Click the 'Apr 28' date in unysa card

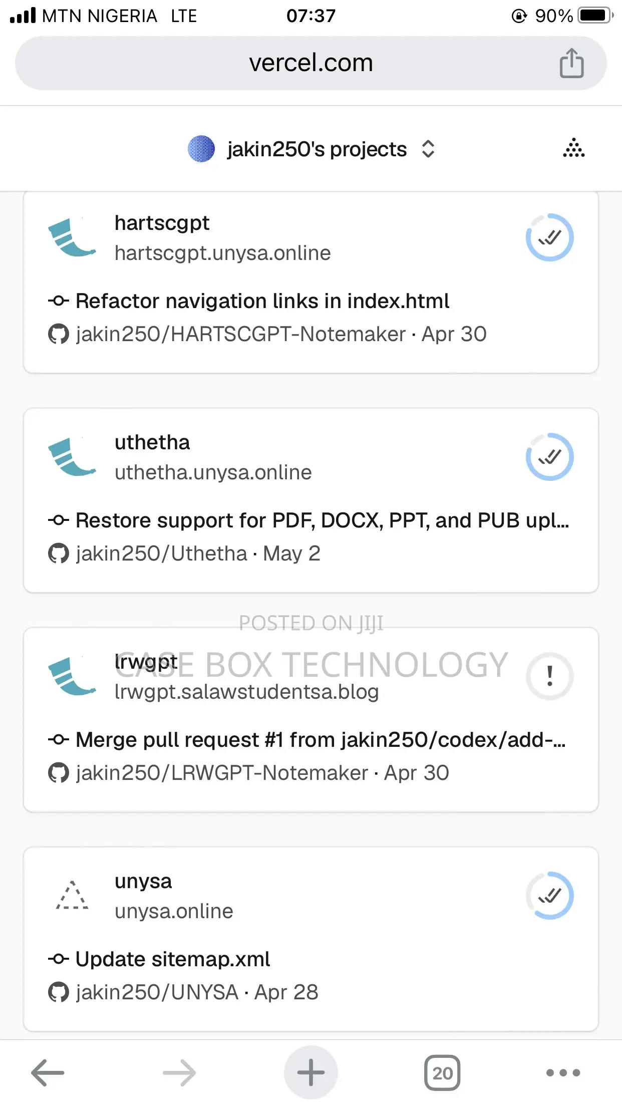[286, 992]
